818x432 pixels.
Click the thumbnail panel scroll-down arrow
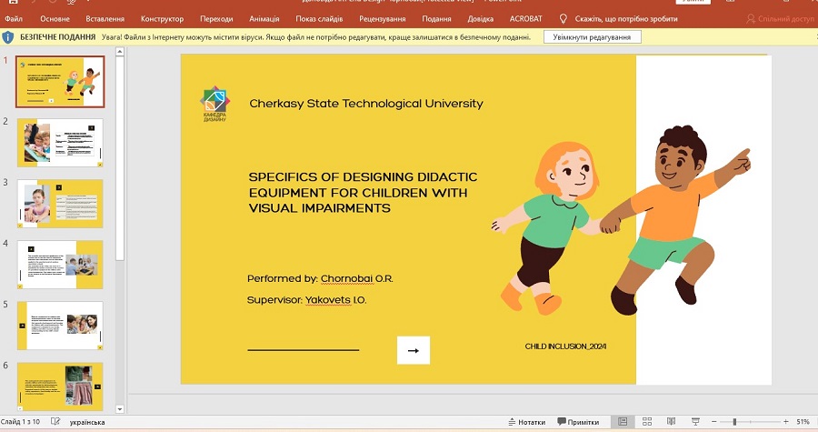click(x=119, y=409)
